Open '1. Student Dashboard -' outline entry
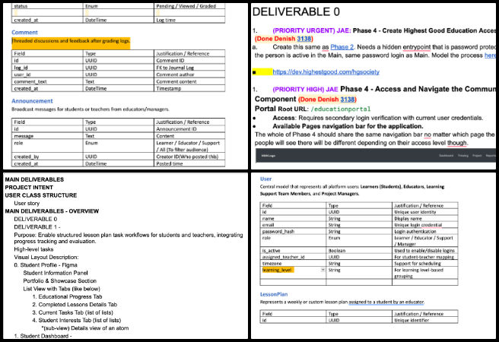The image size is (499, 342). click(x=43, y=336)
